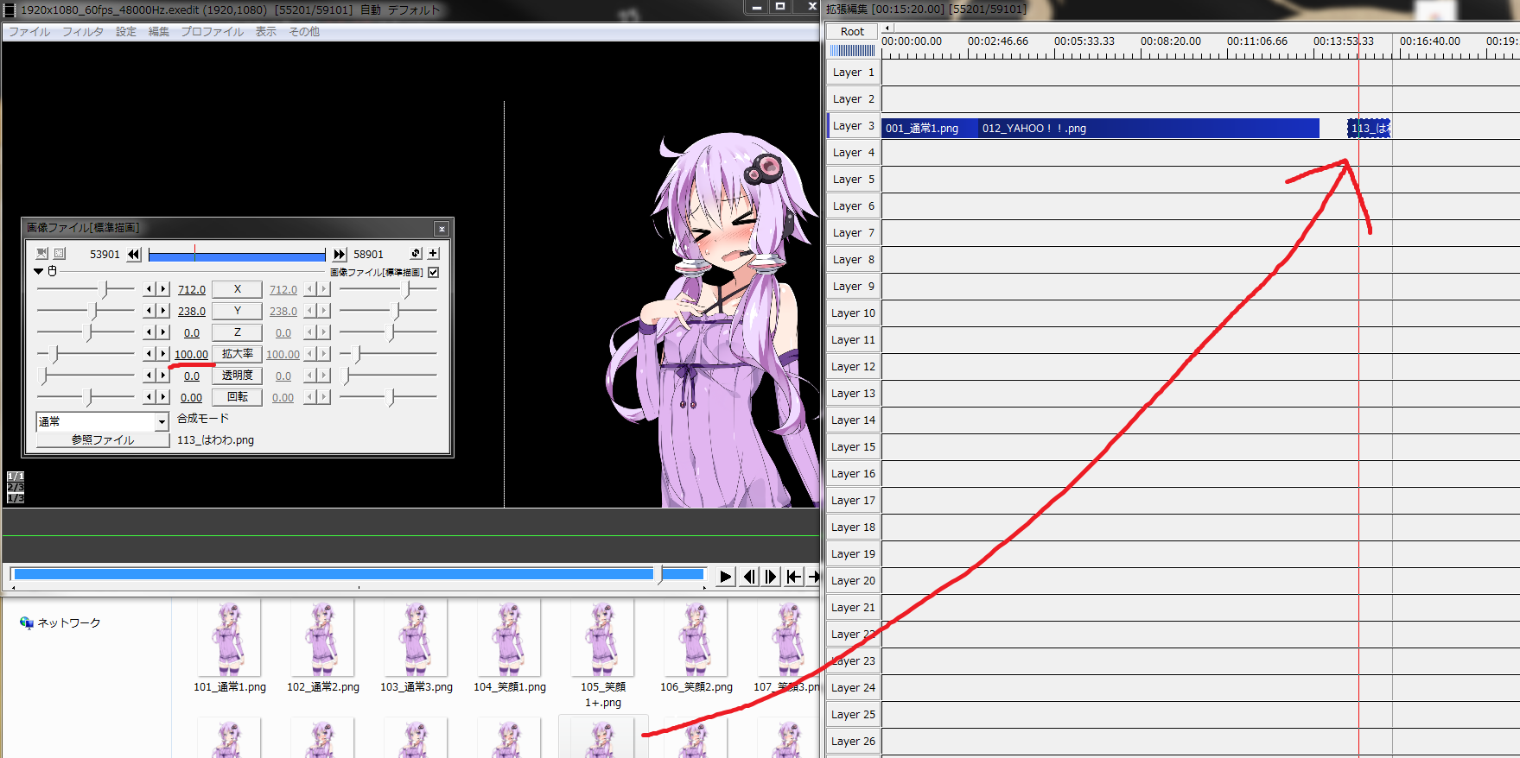Screen dimensions: 1520x758
Task: Open the 編集 menu
Action: click(x=159, y=32)
